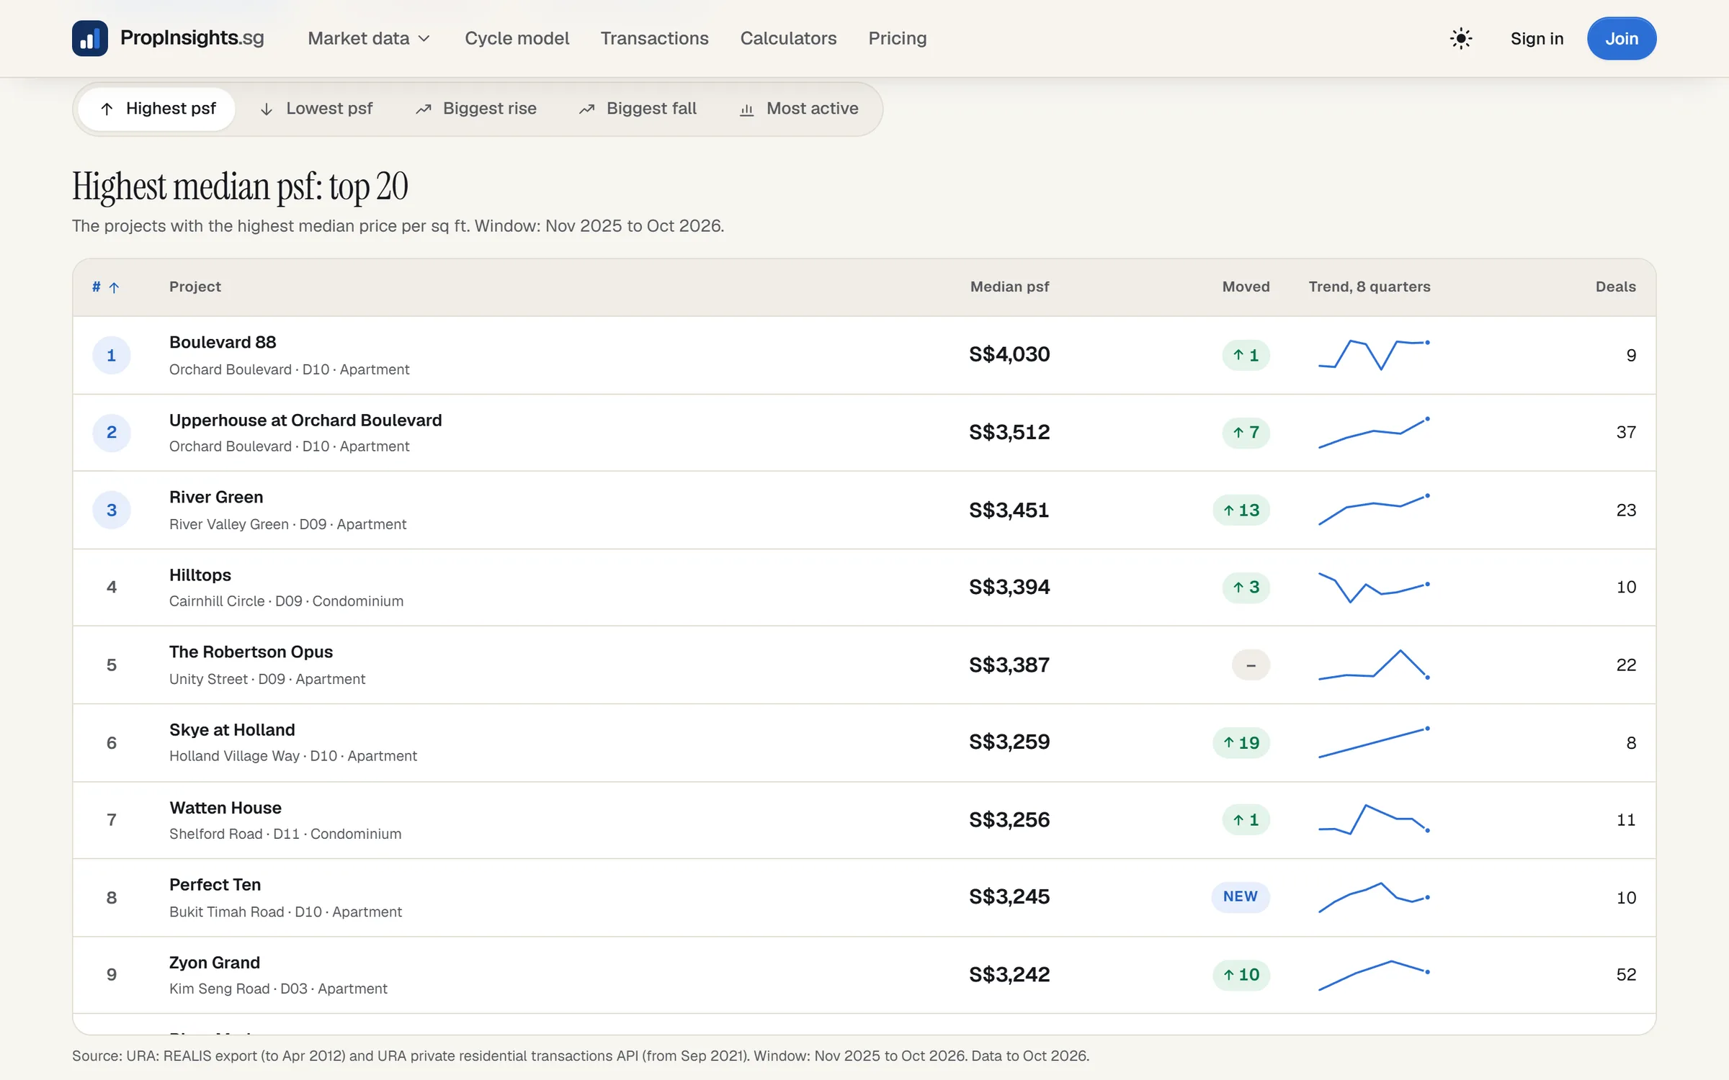Open the River Green project

click(216, 497)
